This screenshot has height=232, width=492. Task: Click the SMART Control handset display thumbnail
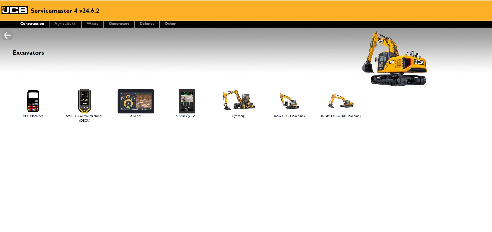84,101
